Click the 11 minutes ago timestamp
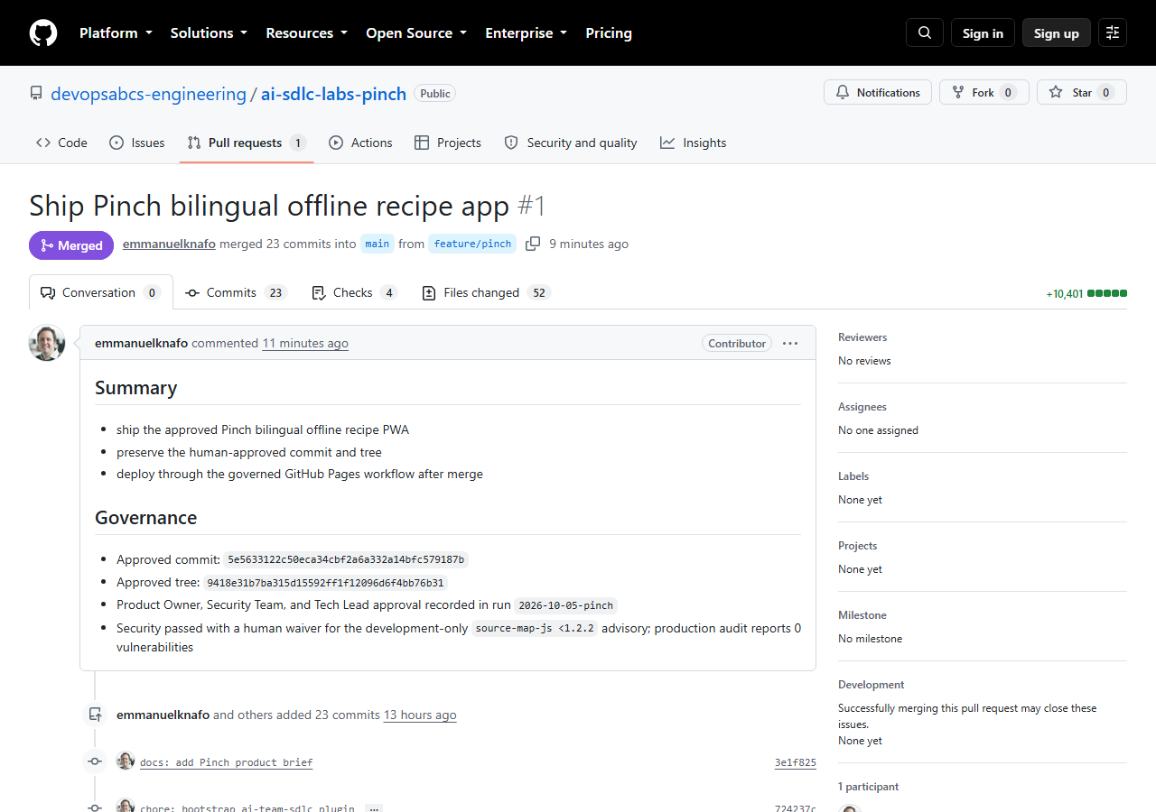Screen dimensions: 1156x812 [305, 343]
